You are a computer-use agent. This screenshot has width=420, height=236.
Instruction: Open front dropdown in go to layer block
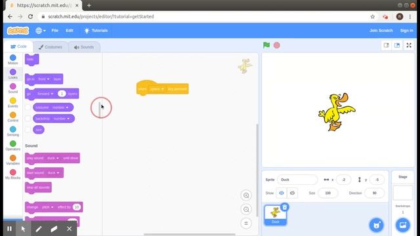[x=44, y=79]
